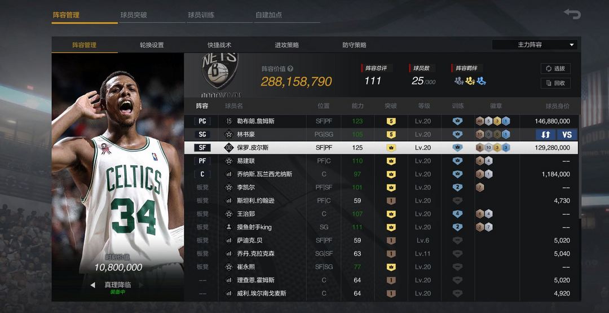Click the gold 5 breakthrough badge for 勒布朗.詹姆斯

(x=391, y=121)
